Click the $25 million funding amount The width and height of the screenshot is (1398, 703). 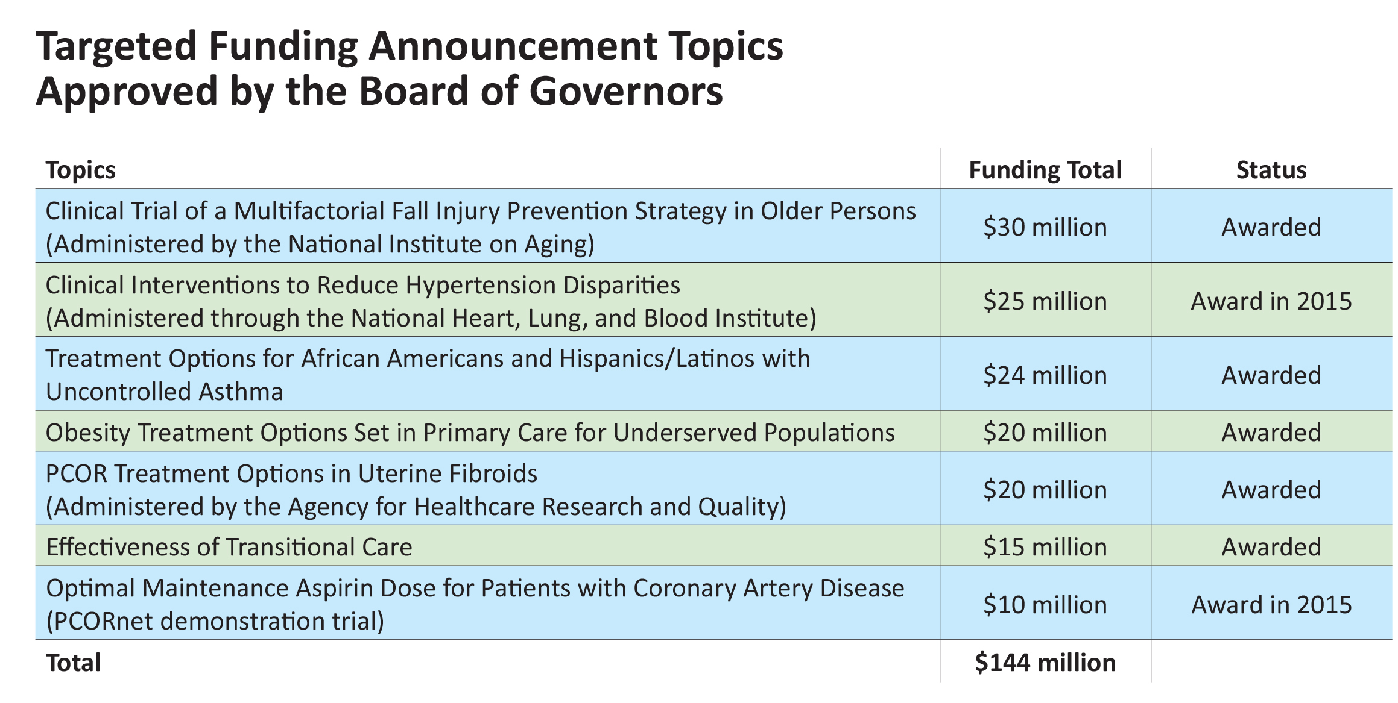click(x=1045, y=301)
